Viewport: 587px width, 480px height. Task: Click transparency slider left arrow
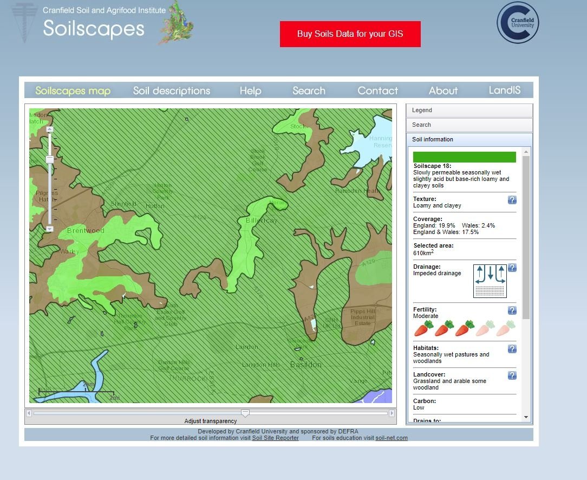pos(29,413)
